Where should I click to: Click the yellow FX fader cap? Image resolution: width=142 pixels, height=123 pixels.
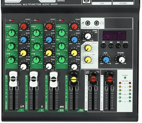coord(74,80)
